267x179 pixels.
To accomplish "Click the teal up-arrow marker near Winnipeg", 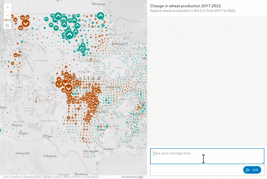I will click(x=101, y=16).
